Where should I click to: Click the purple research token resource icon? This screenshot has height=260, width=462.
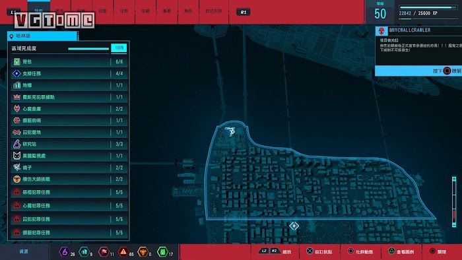pos(64,252)
